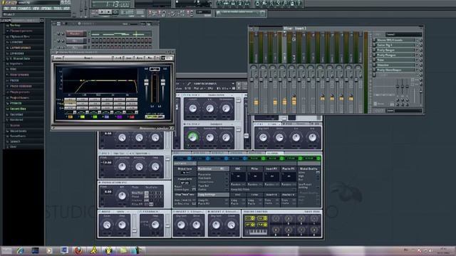The width and height of the screenshot is (456, 256).
Task: Start playback with the transport Play button
Action: pyautogui.click(x=101, y=12)
